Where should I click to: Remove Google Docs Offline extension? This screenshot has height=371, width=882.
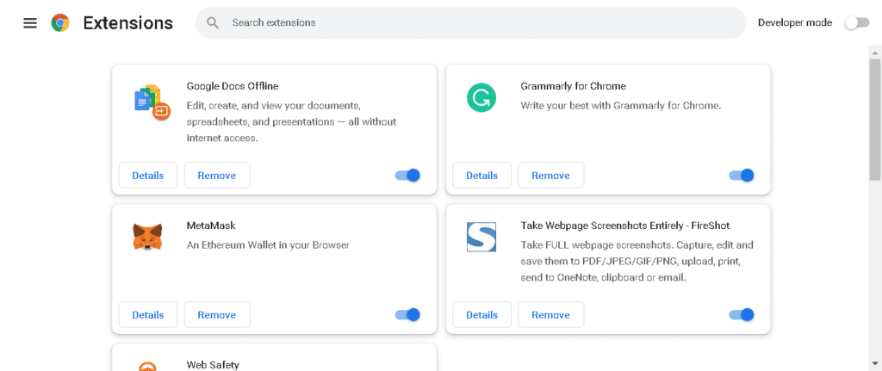tap(216, 176)
